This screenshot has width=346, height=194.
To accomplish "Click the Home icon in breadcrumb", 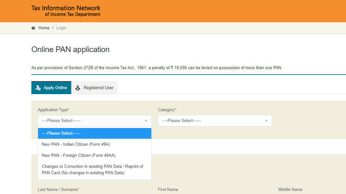I will click(33, 28).
